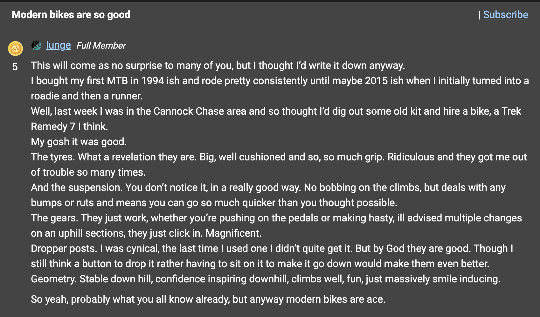Click the line starting "This will come as no surprise"
Image resolution: width=540 pixels, height=317 pixels.
point(218,65)
